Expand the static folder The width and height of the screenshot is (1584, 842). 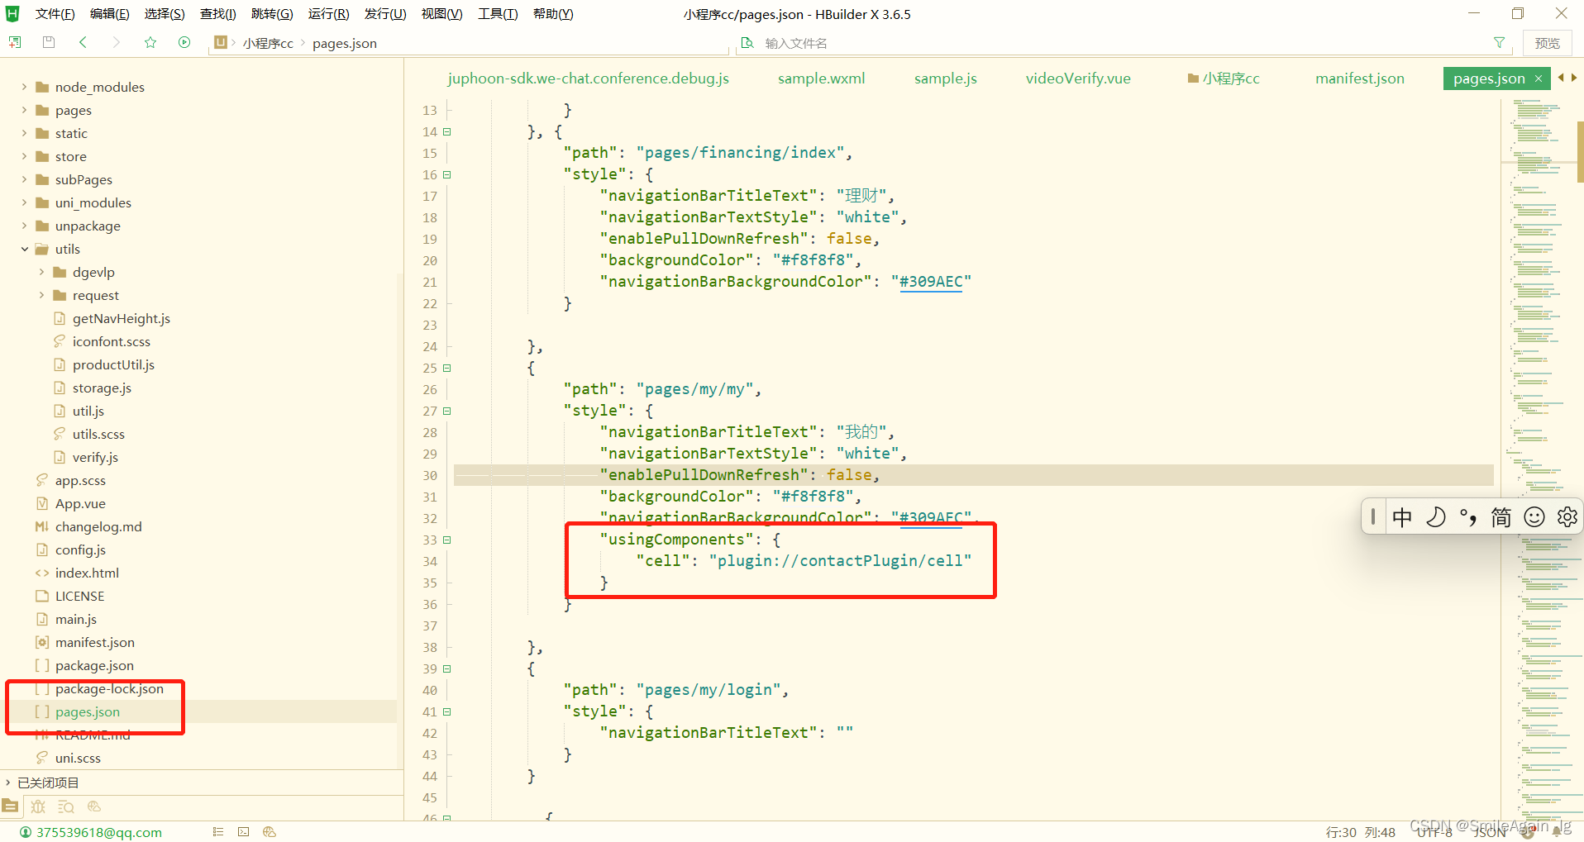click(x=24, y=133)
